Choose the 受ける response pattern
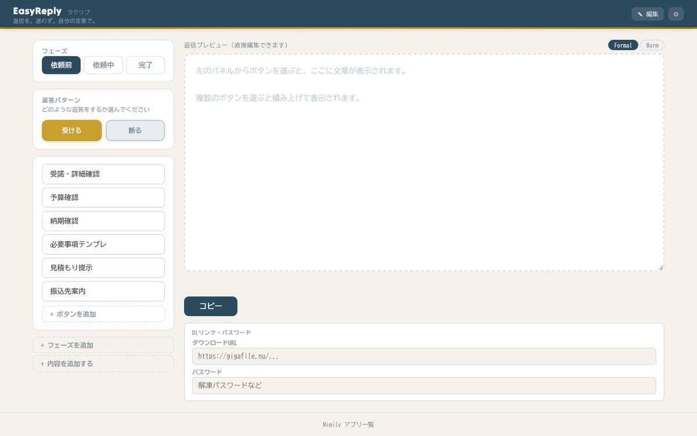 click(71, 130)
